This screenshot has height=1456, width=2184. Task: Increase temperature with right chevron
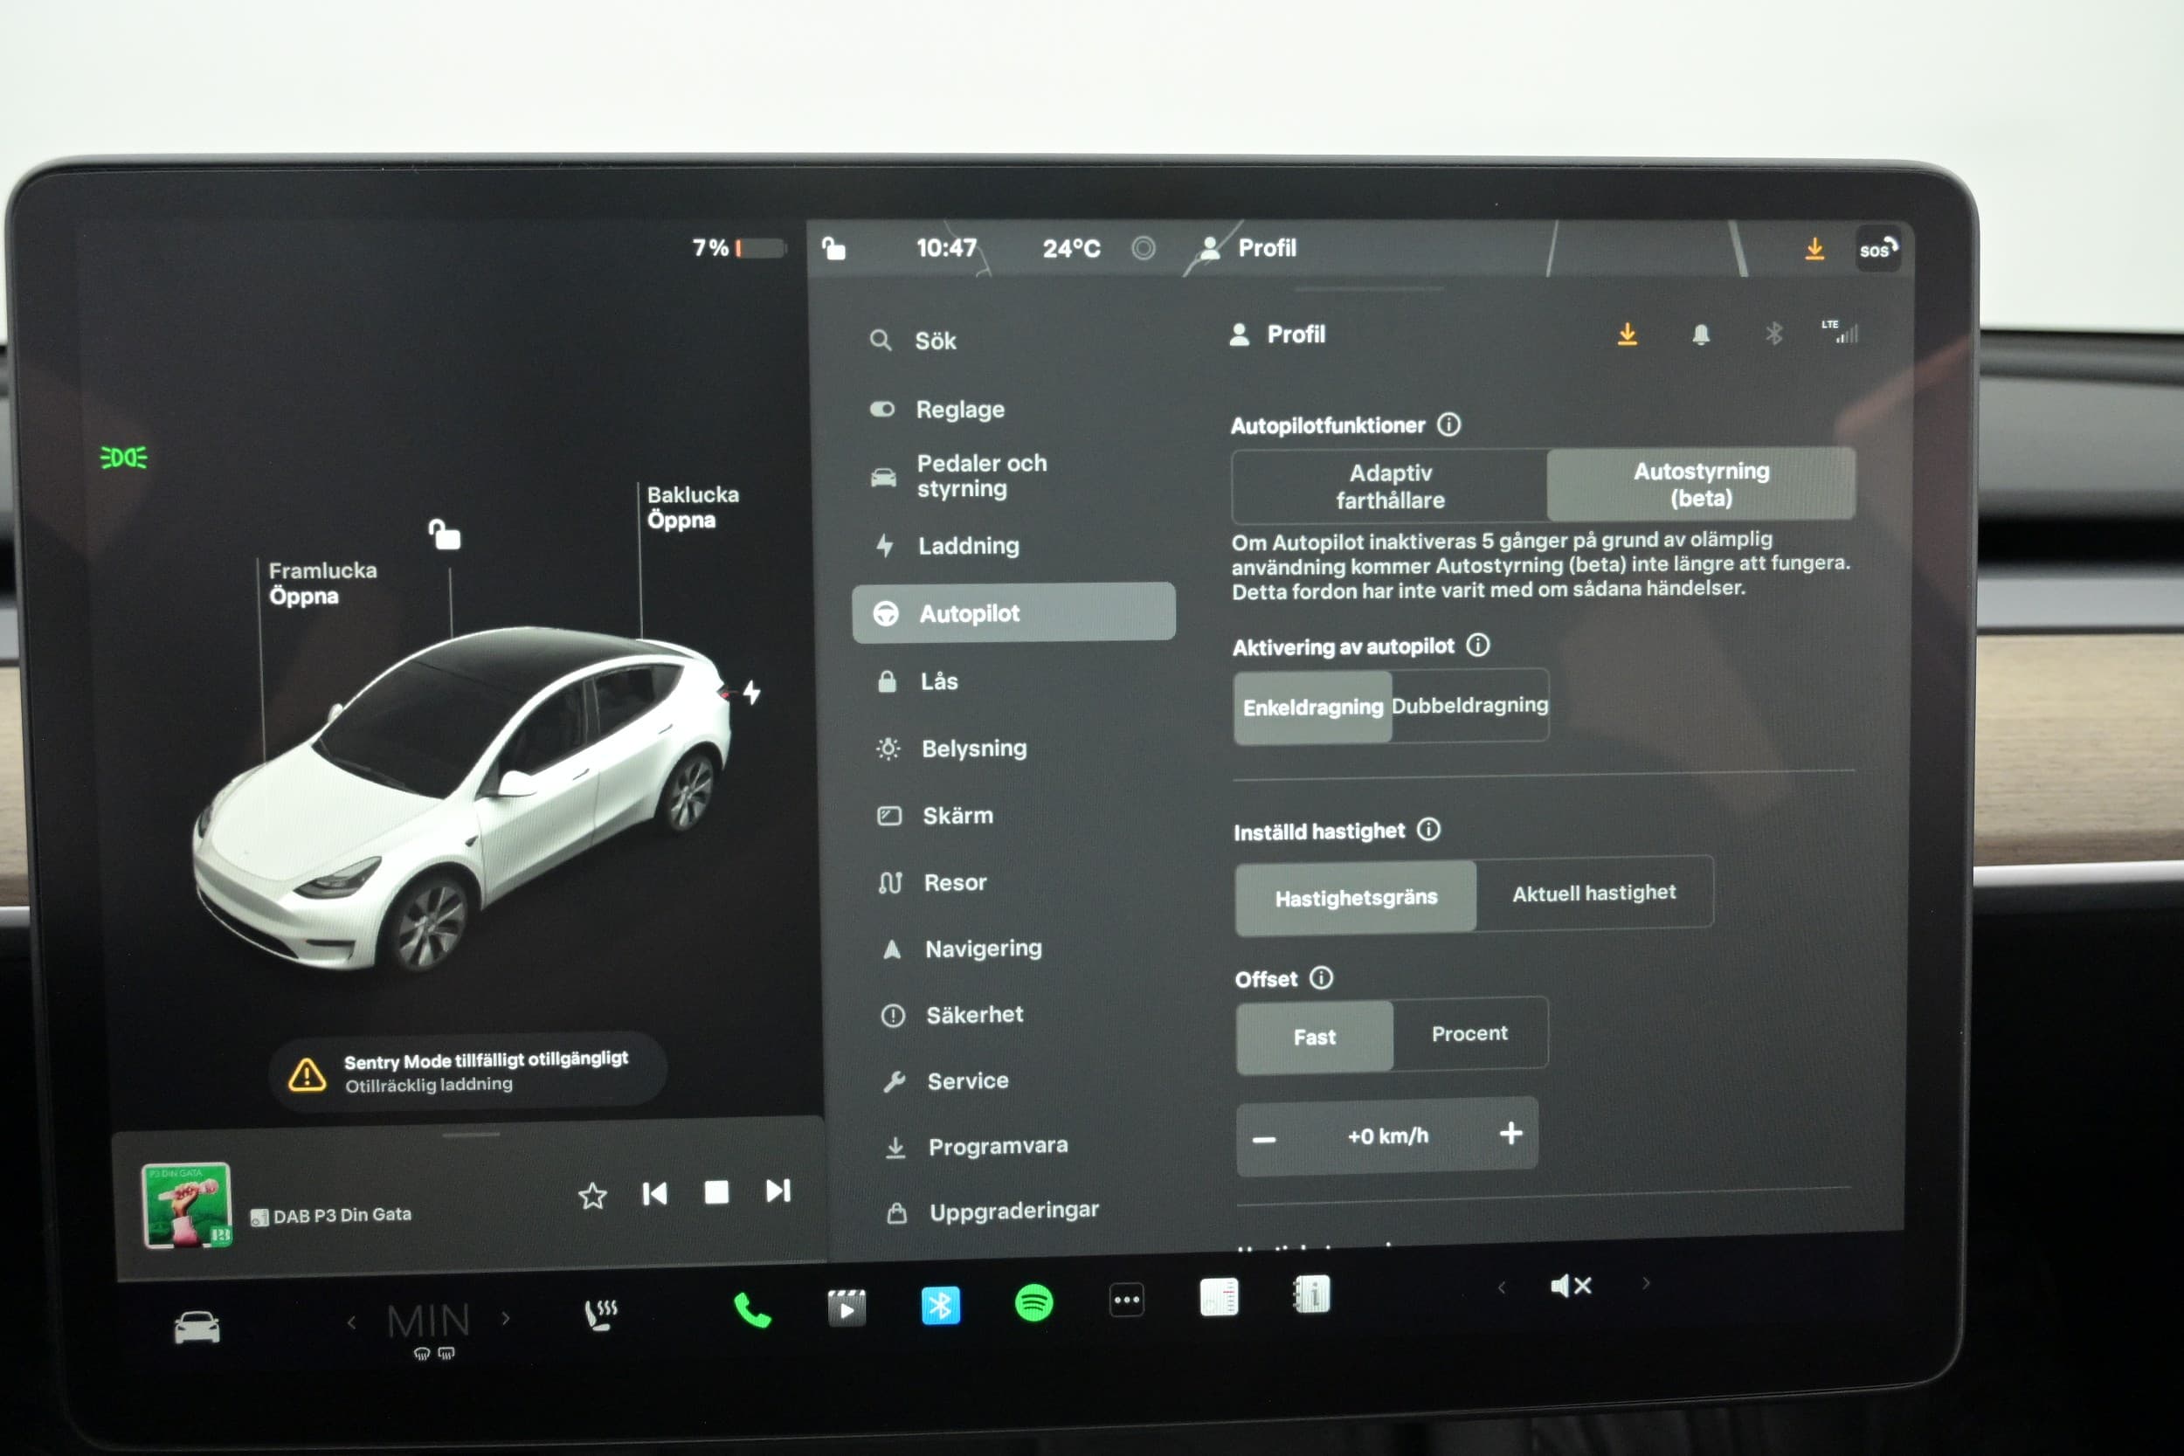tap(506, 1318)
